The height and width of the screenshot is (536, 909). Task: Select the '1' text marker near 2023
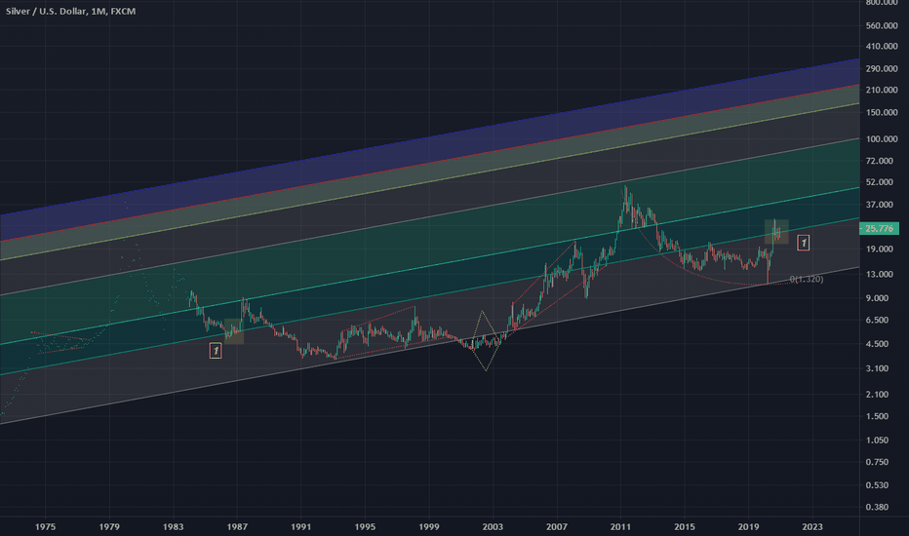coord(803,243)
